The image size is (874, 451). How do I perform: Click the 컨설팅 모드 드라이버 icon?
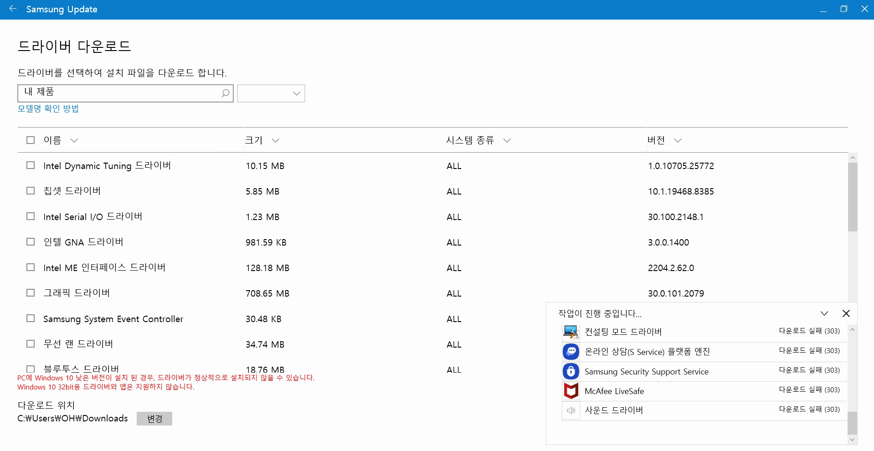coord(571,332)
